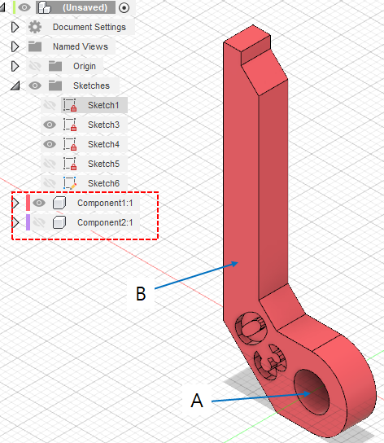Show the hidden Origin folder
The image size is (384, 443).
(x=35, y=66)
